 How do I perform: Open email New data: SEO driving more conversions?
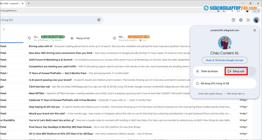tap(109, 53)
